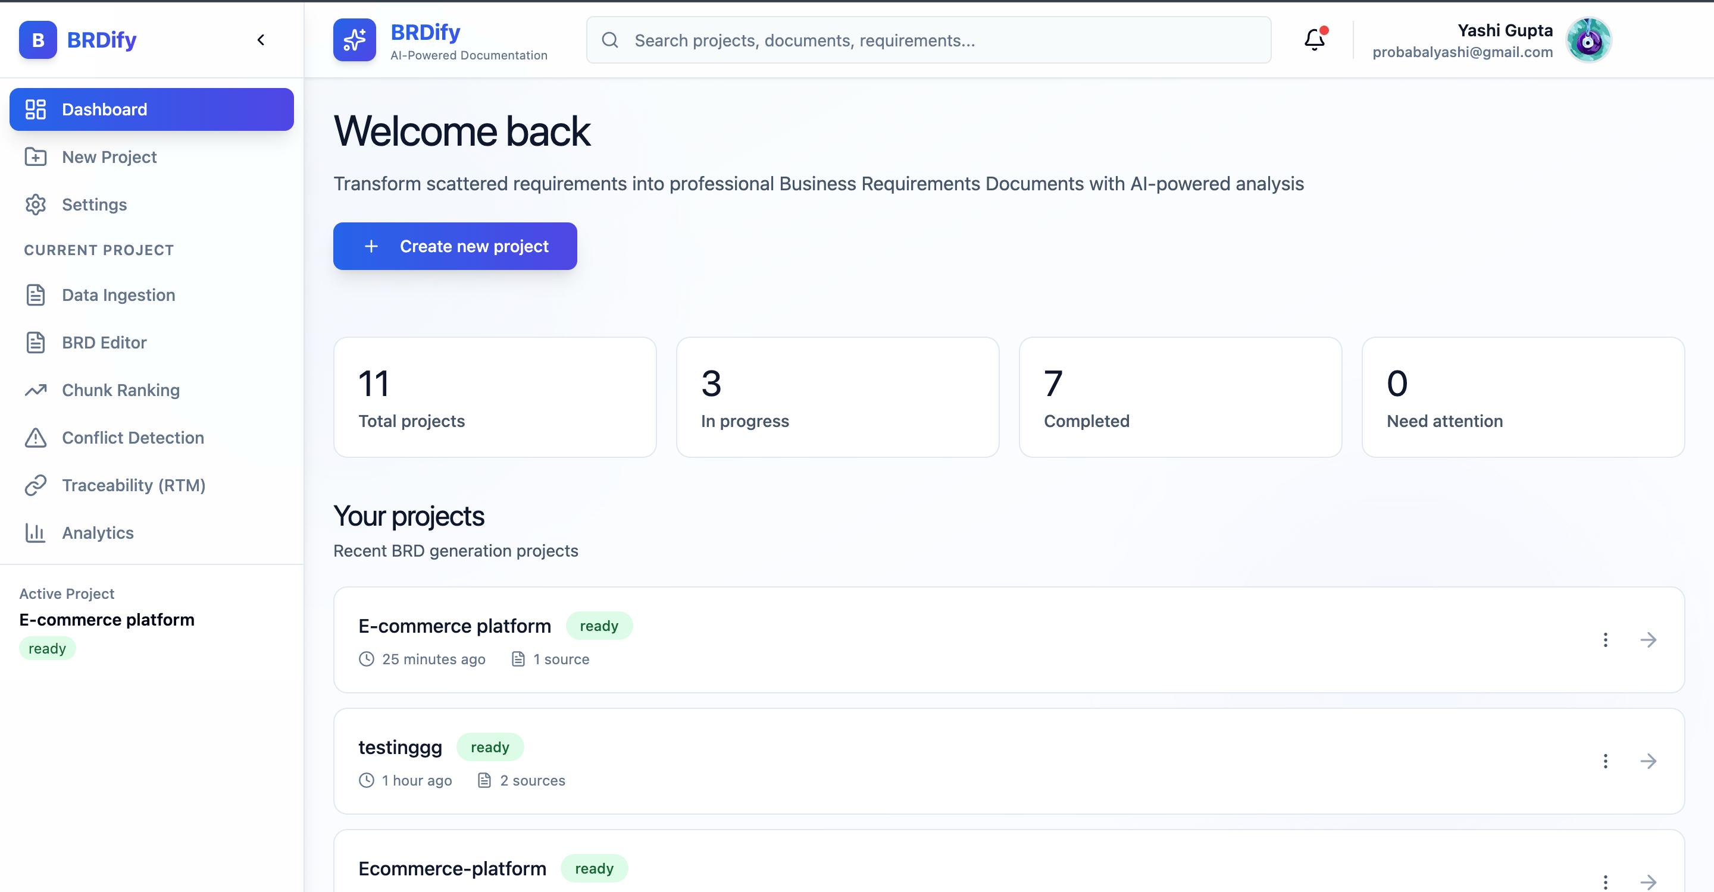Click the Chunk Ranking trend icon

click(x=35, y=390)
